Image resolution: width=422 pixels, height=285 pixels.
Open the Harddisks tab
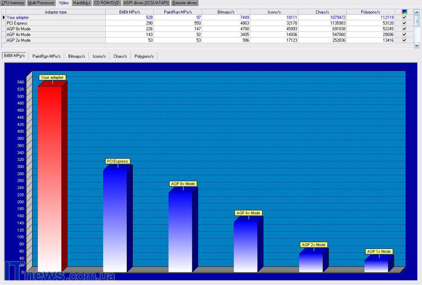coord(82,3)
